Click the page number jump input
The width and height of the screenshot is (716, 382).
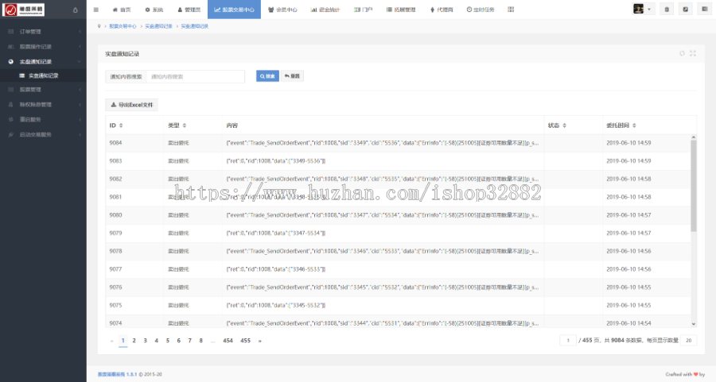(568, 340)
